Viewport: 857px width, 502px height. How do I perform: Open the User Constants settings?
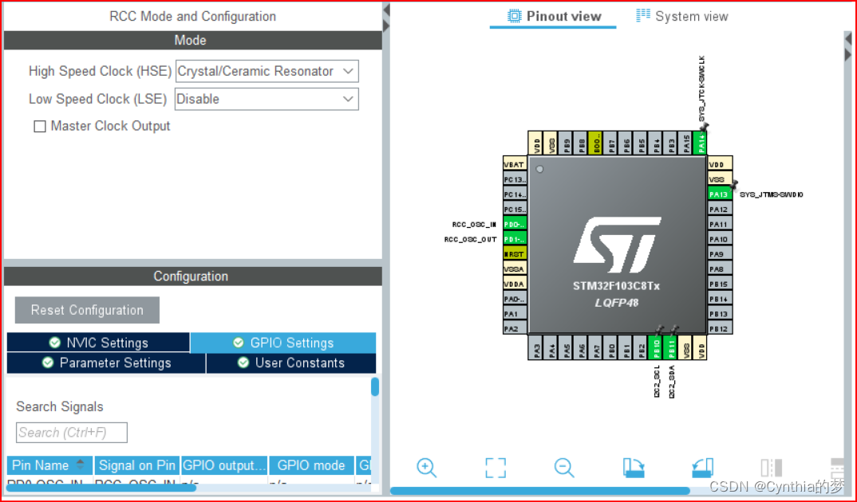click(290, 363)
